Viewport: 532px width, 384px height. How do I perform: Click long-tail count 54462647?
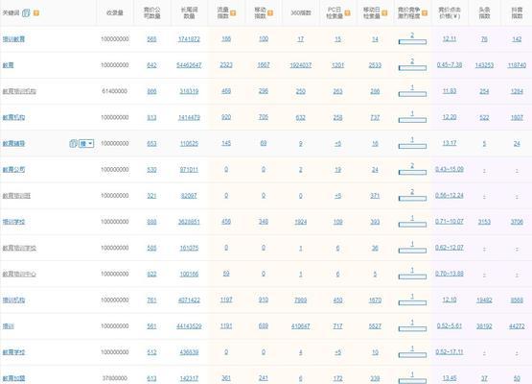[x=189, y=65]
